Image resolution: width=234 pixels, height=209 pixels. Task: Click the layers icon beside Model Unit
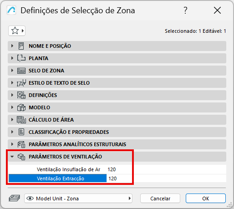(x=15, y=198)
